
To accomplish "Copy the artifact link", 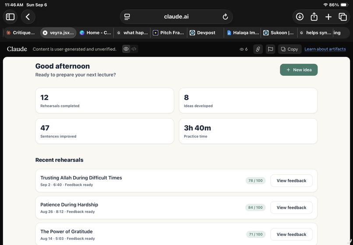I will pos(258,49).
